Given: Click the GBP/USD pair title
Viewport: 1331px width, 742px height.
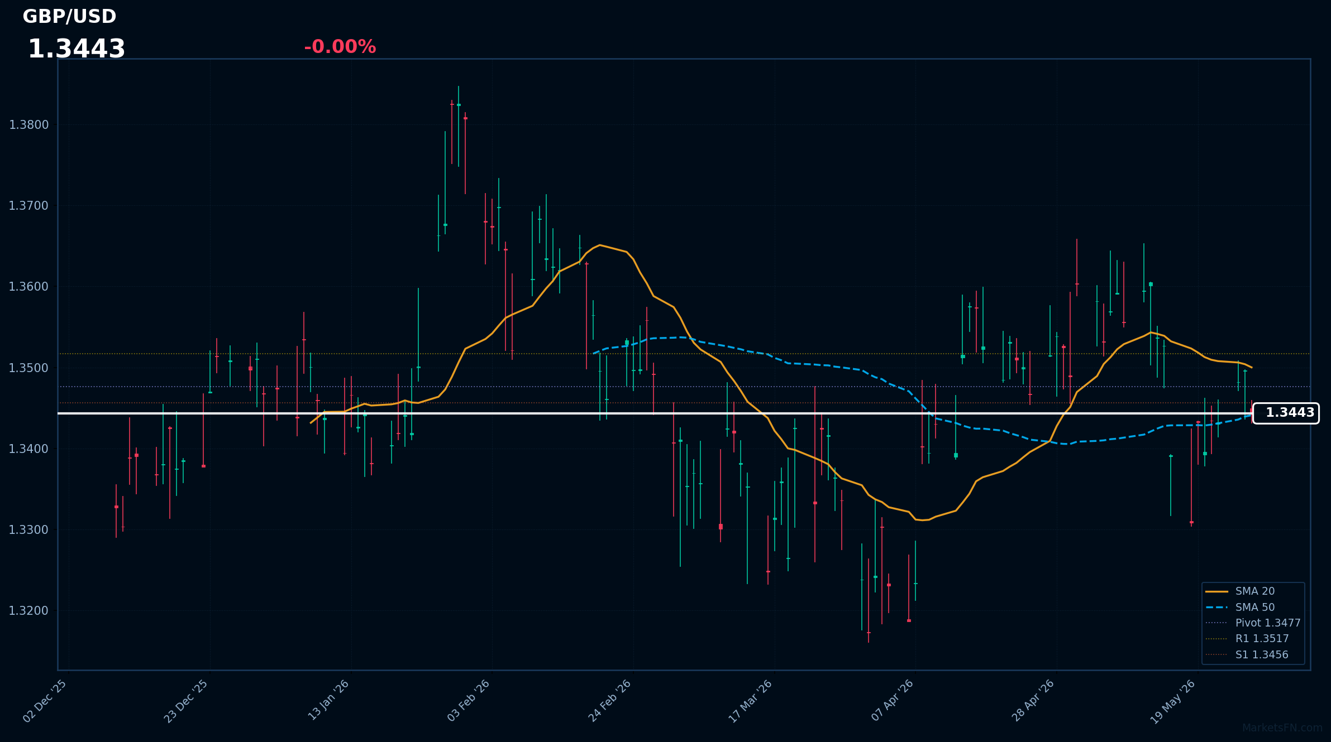Looking at the screenshot, I should (69, 17).
